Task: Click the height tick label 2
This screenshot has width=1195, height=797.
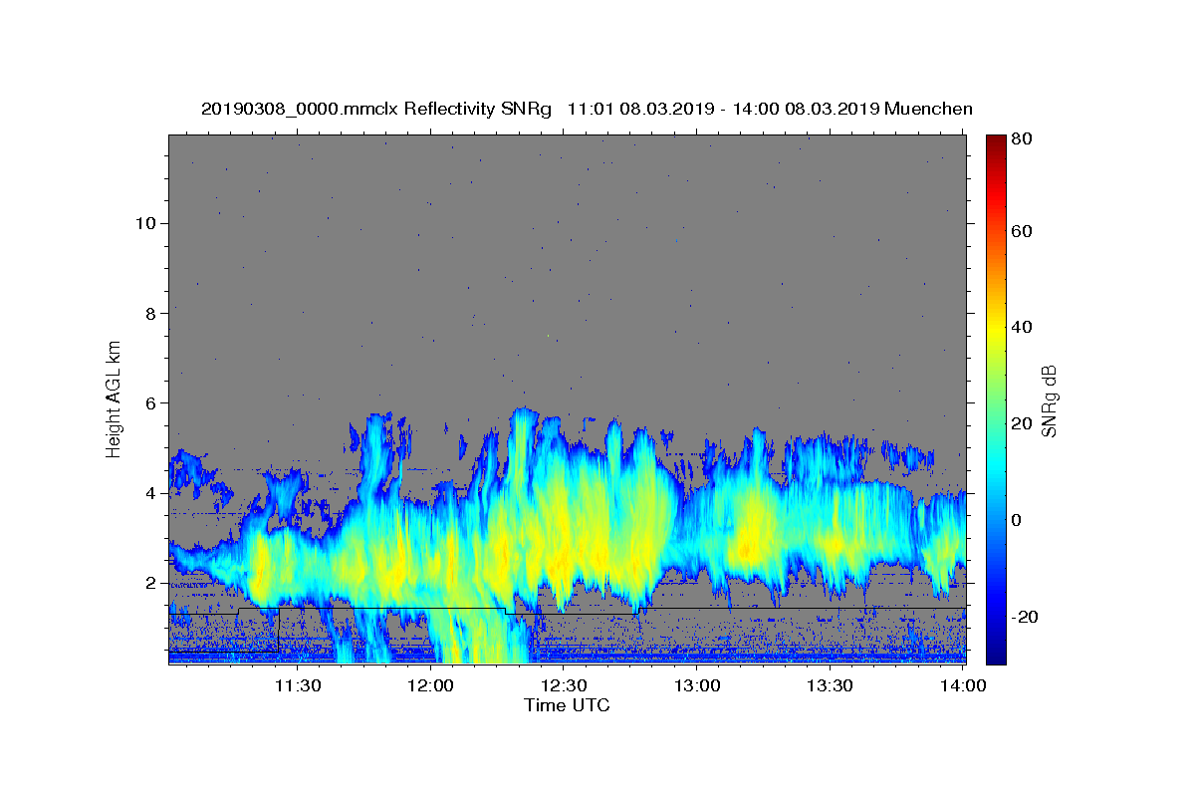Action: pyautogui.click(x=148, y=584)
